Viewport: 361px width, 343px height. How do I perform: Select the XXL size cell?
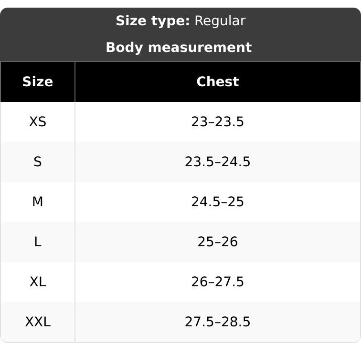[38, 322]
